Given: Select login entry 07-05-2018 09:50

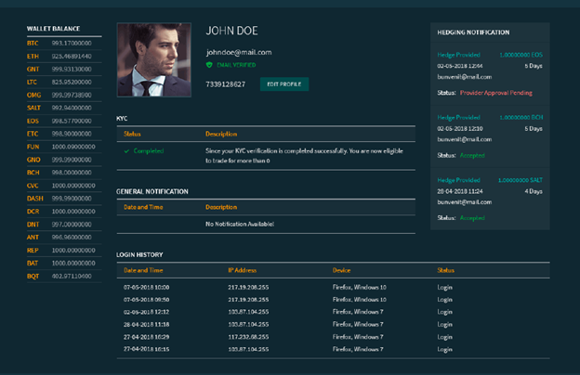Looking at the screenshot, I should coord(333,300).
